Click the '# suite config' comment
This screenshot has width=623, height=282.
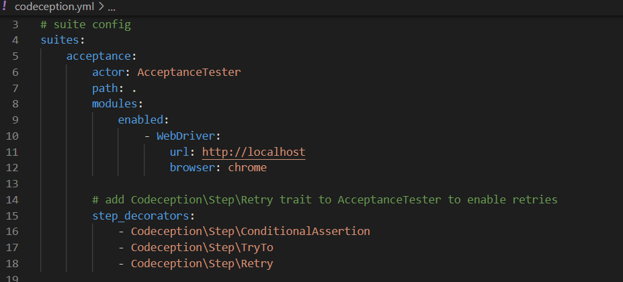pos(85,24)
